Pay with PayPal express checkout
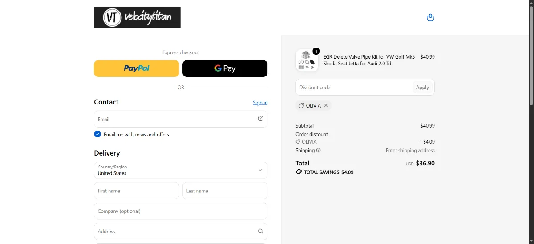The image size is (534, 244). pos(137,68)
